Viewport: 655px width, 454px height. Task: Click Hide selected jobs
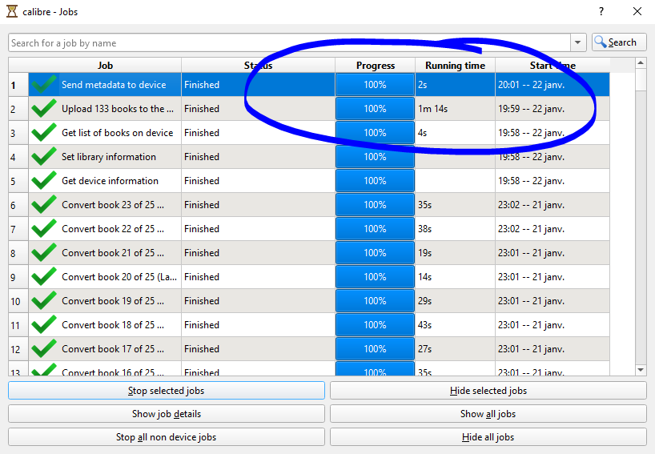tap(488, 391)
